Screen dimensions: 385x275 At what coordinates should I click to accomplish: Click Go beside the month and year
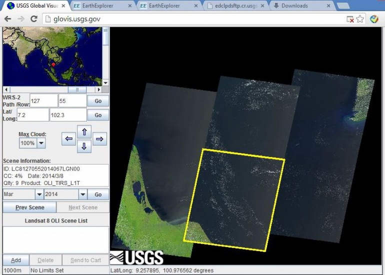click(98, 194)
